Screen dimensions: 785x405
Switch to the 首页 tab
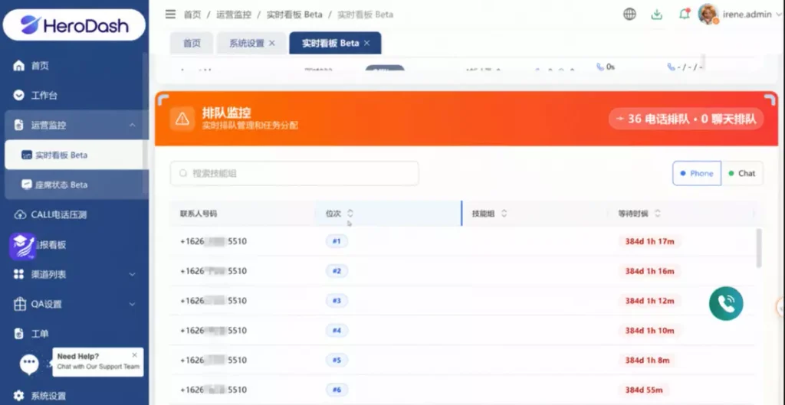coord(192,43)
